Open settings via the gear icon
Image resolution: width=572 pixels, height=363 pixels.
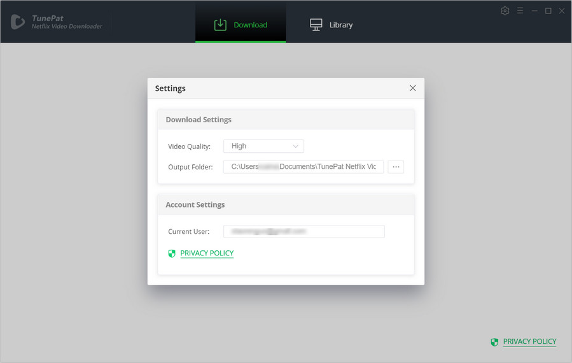(x=505, y=11)
